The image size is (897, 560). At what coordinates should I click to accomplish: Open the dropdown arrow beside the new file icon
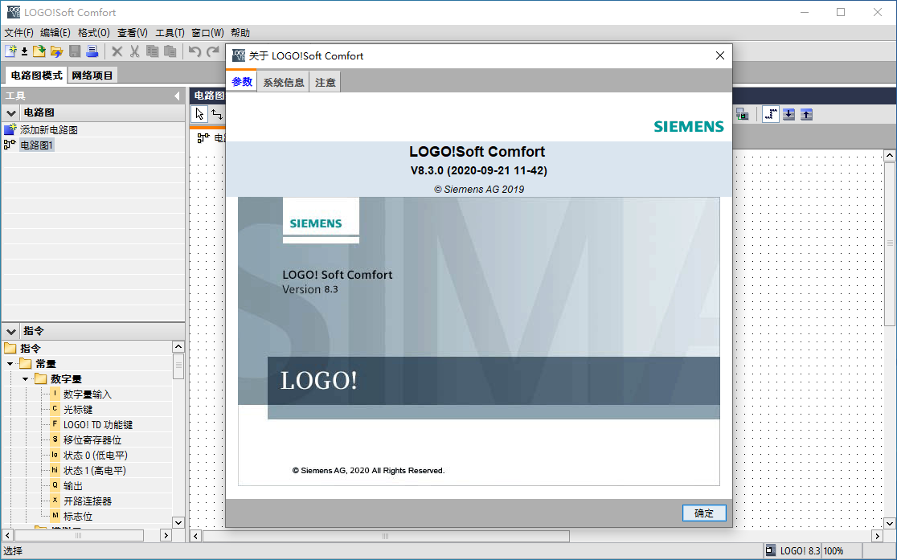tap(25, 52)
